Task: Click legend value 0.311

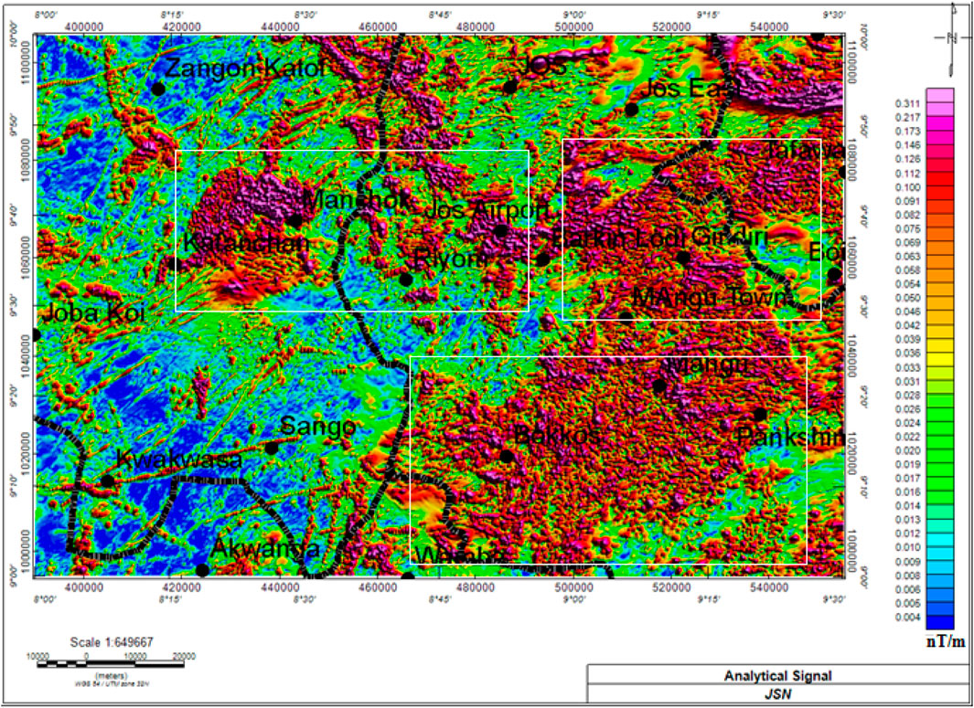Action: (x=907, y=103)
